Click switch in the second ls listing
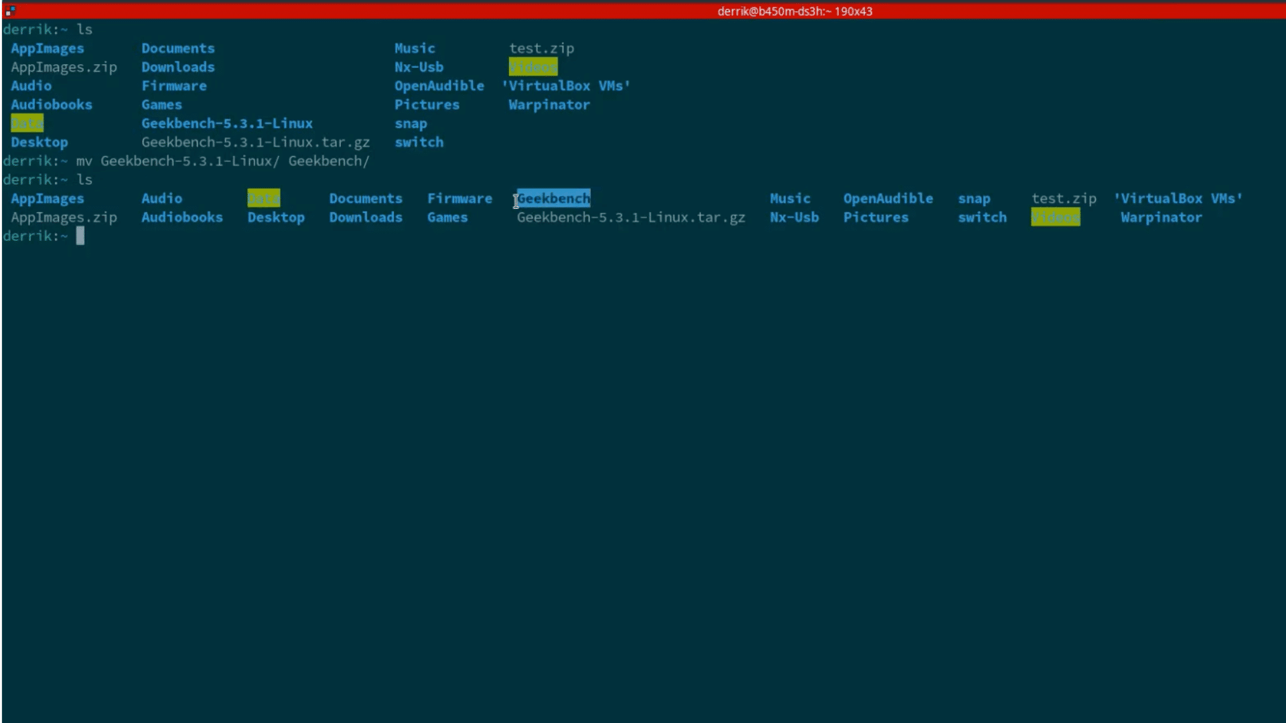This screenshot has height=723, width=1286. [982, 217]
